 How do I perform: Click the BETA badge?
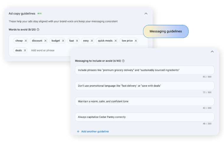pyautogui.click(x=40, y=14)
